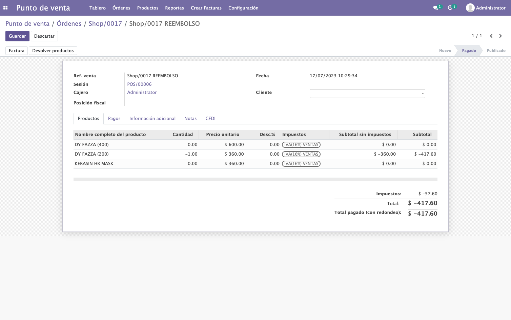Select the Nuevo status stage
The width and height of the screenshot is (511, 320).
coord(445,51)
